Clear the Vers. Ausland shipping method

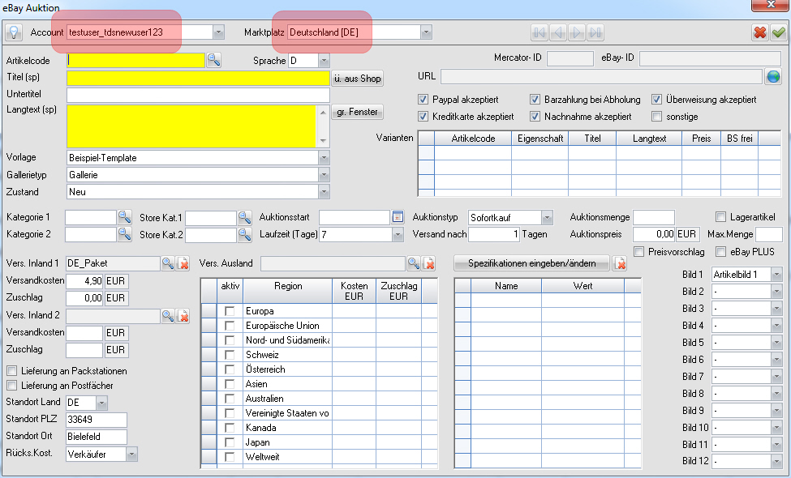pos(429,263)
